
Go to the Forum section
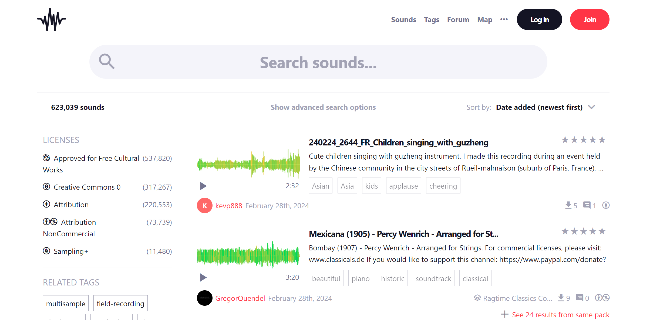(x=458, y=19)
